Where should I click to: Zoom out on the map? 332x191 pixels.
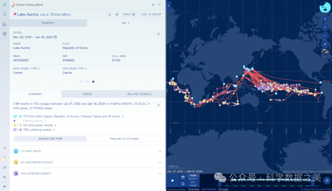[325, 36]
